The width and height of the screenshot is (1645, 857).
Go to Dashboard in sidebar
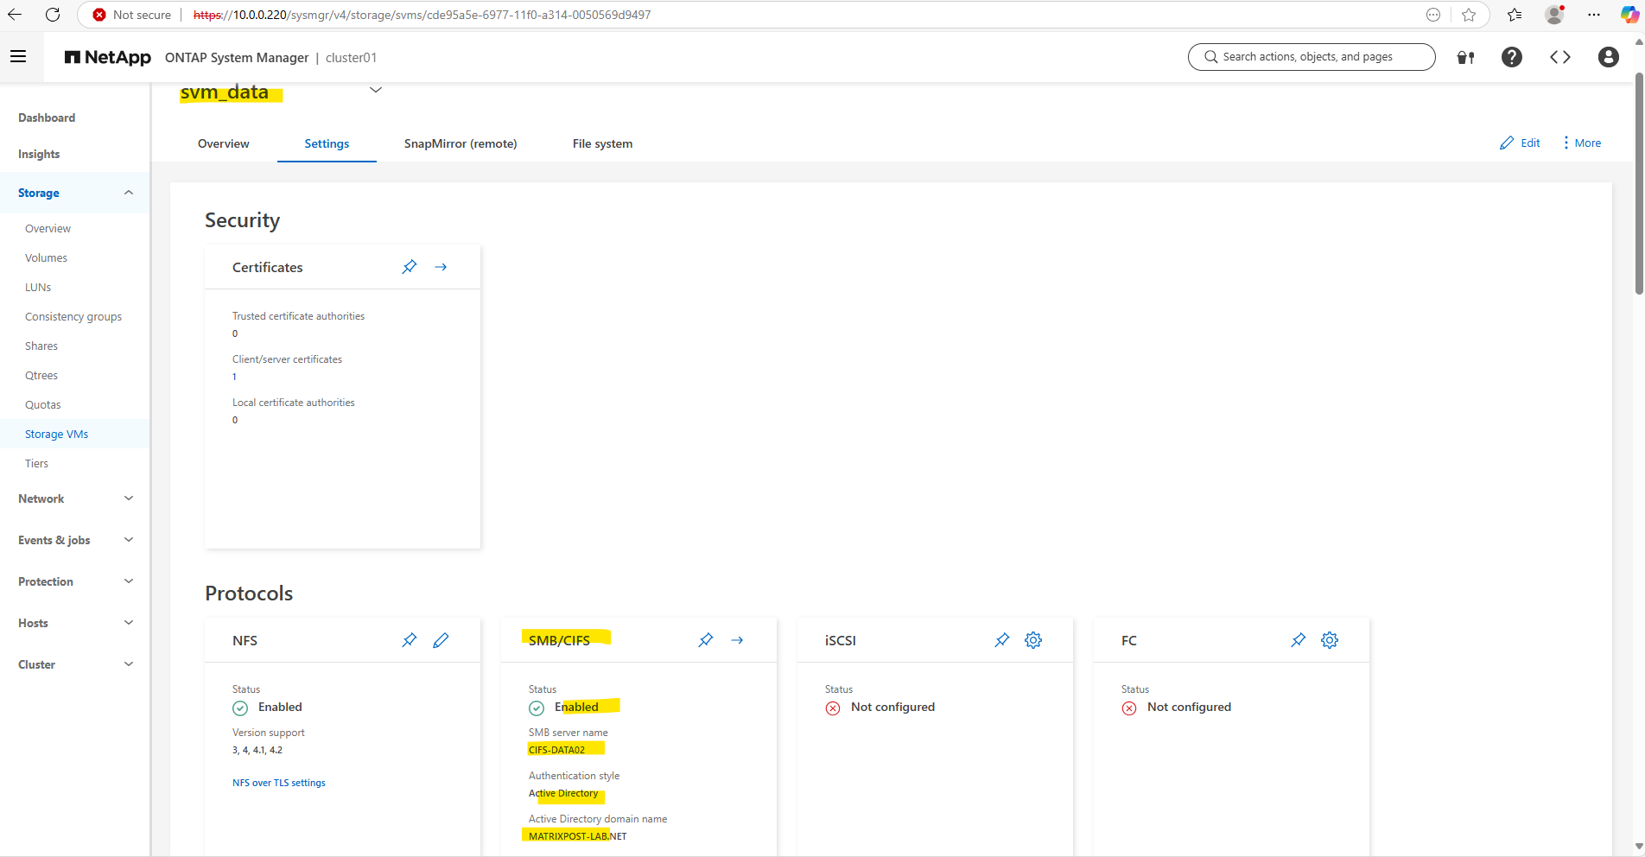(47, 117)
